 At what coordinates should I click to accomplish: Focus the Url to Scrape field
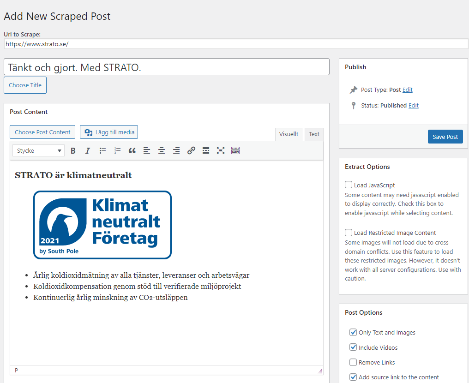coord(236,44)
